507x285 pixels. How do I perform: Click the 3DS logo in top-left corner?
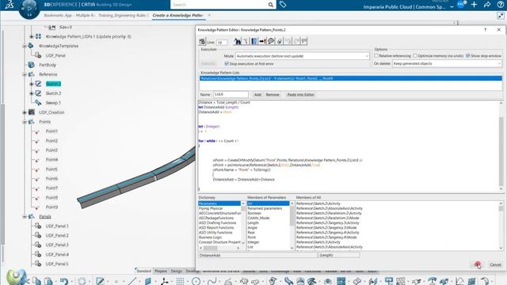tap(9, 5)
